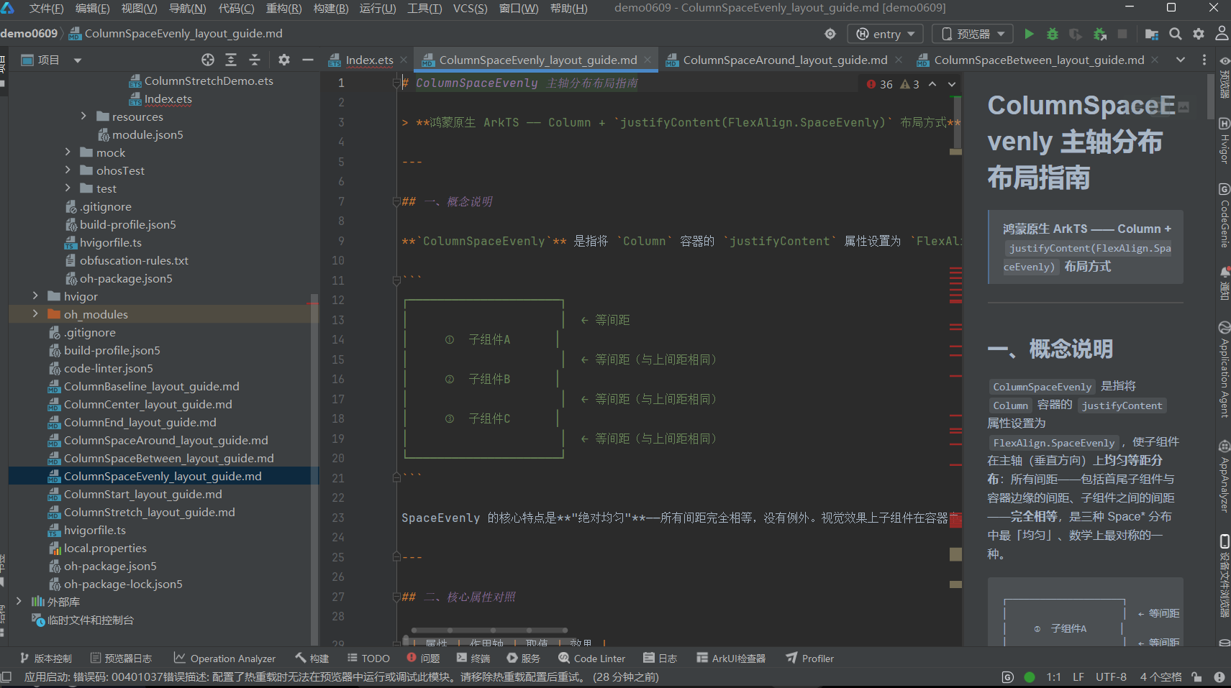Expand the ohosTest folder
The width and height of the screenshot is (1231, 688).
[68, 170]
